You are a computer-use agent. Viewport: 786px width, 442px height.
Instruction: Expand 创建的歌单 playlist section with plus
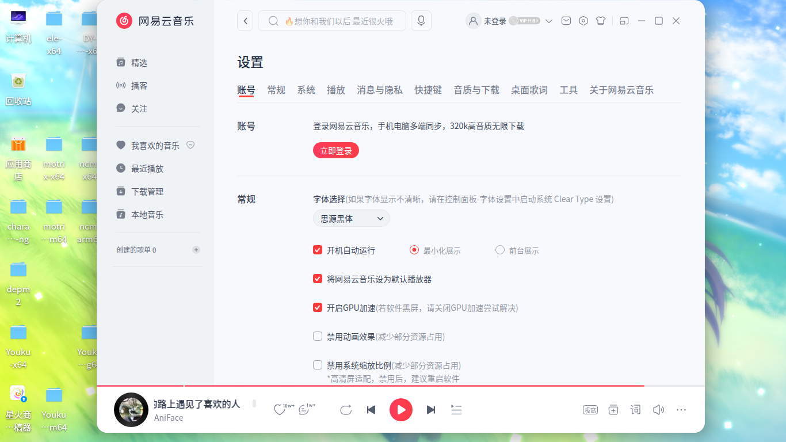[x=196, y=250]
